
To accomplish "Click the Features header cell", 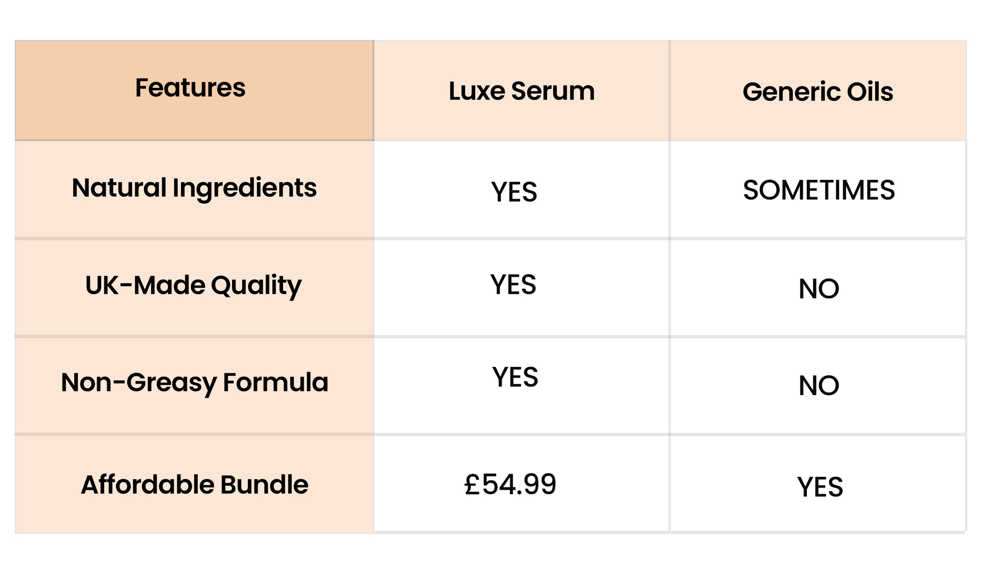I will pos(190,88).
